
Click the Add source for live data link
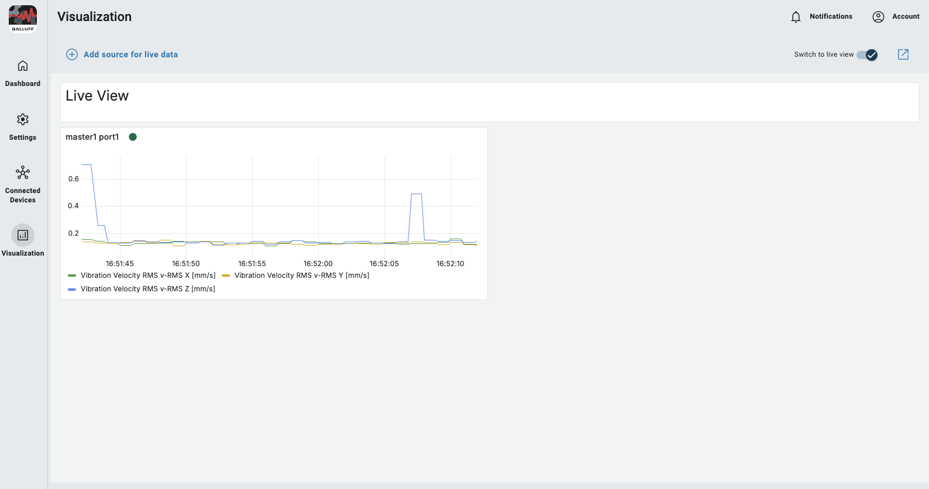(x=130, y=54)
